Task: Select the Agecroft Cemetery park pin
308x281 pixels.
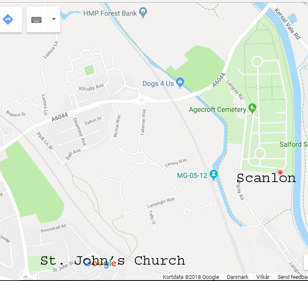Action: pyautogui.click(x=252, y=108)
